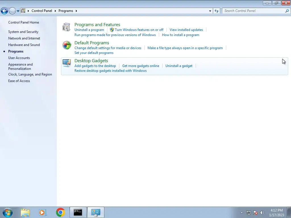Screen dimensions: 291x218
Task: Open the Default Programs heading
Action: click(92, 43)
